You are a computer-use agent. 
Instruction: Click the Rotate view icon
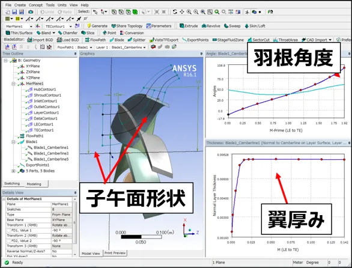pos(175,12)
